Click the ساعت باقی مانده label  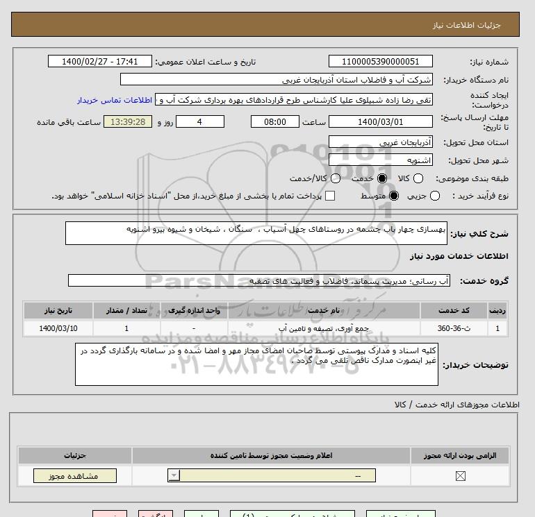click(x=69, y=122)
